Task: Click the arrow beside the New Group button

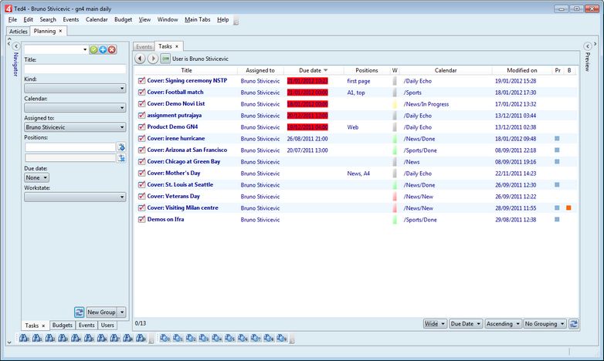Action: pos(122,312)
